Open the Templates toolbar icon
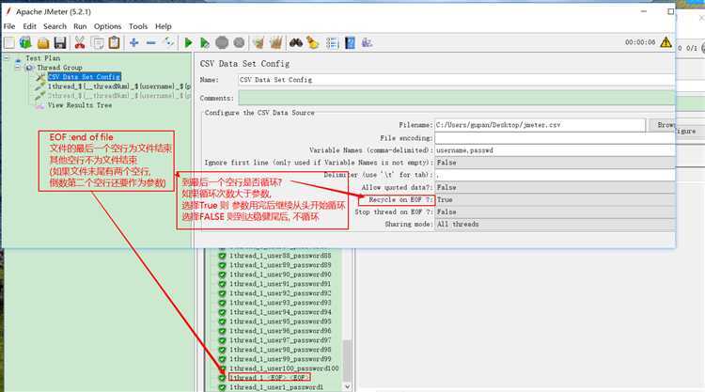 (25, 43)
